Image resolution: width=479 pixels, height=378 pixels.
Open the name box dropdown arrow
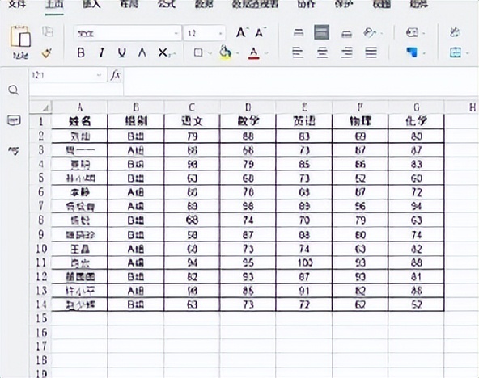pyautogui.click(x=99, y=75)
